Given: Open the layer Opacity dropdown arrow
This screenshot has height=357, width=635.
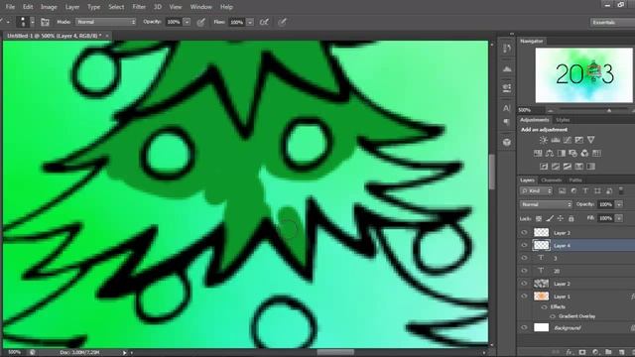Looking at the screenshot, I should click(619, 205).
